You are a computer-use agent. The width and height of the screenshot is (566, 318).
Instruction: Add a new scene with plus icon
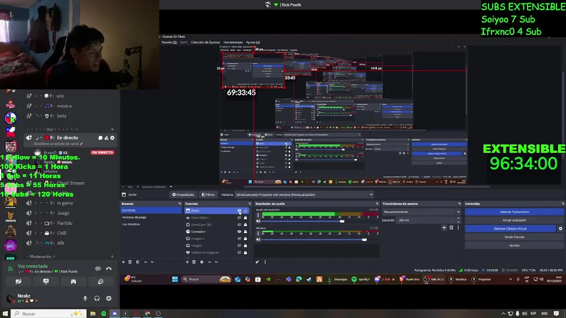pyautogui.click(x=123, y=262)
